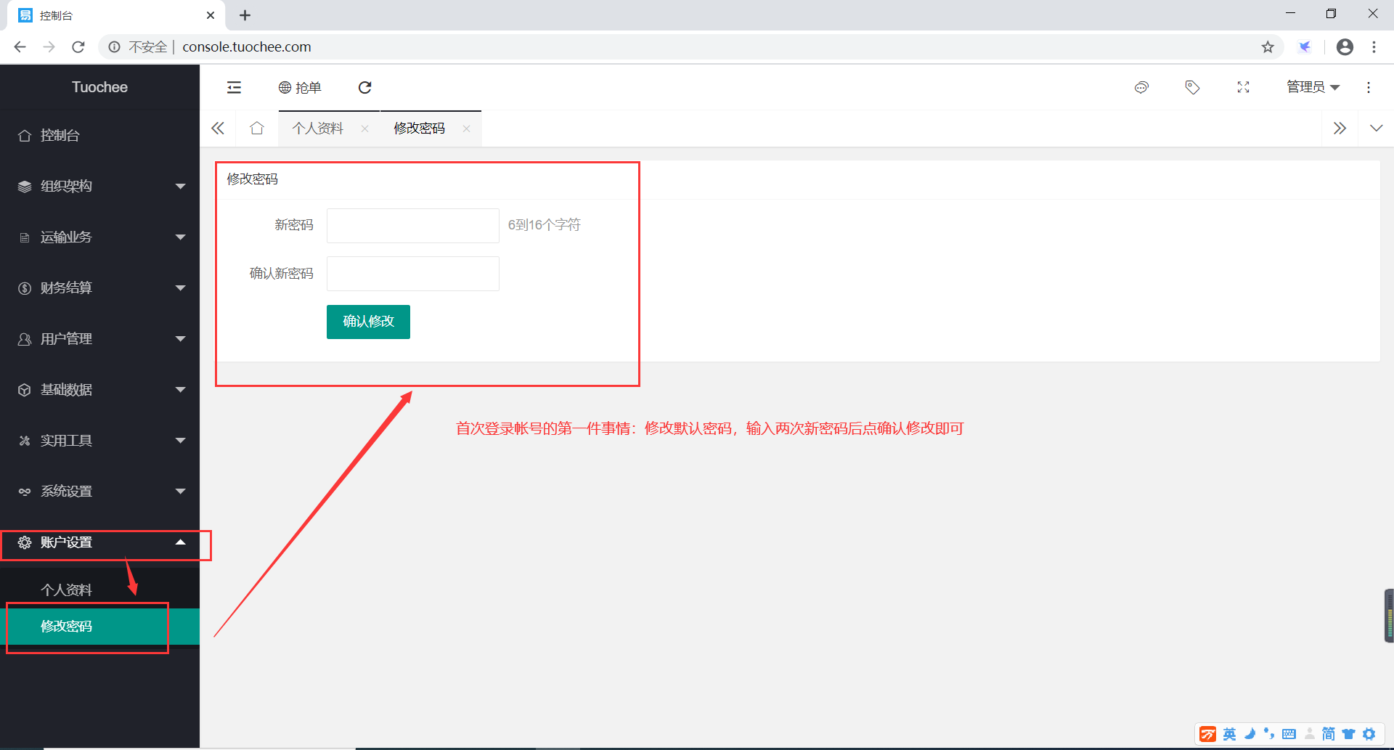Collapse the sidebar with the menu-fold icon
The height and width of the screenshot is (750, 1394).
click(234, 88)
